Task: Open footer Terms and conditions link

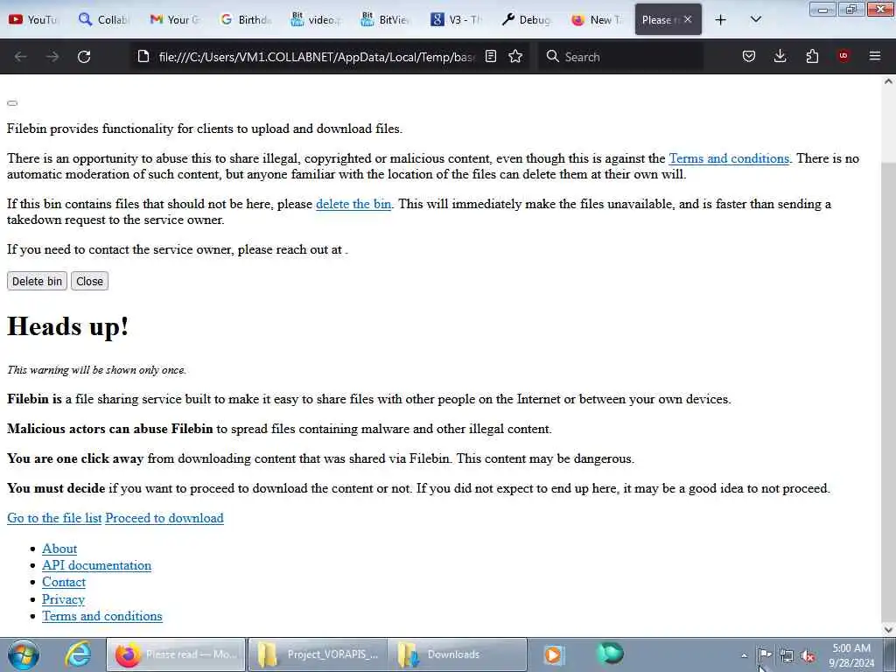Action: [x=102, y=616]
